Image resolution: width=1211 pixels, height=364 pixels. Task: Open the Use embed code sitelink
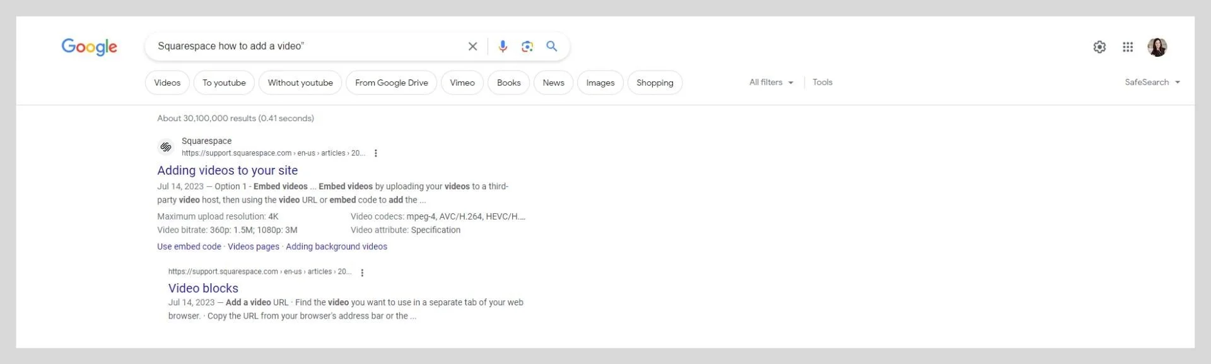[189, 247]
